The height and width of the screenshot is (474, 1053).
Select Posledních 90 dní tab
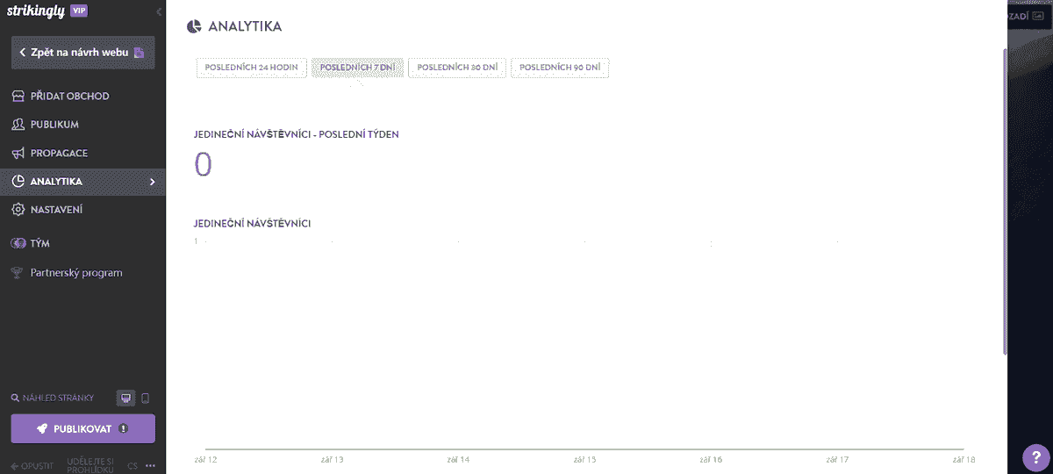click(560, 68)
